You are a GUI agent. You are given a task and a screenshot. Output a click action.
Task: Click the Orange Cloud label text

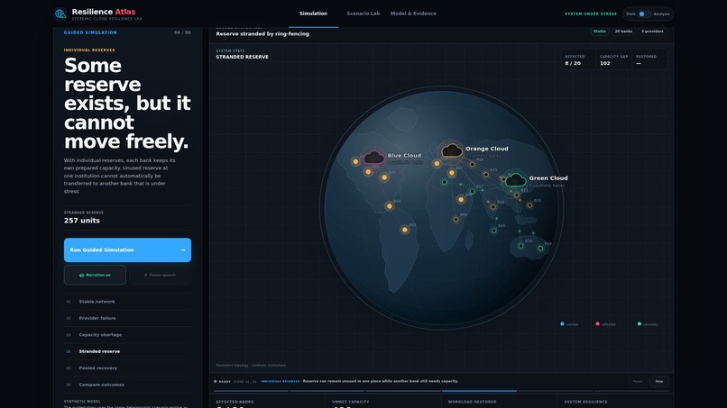487,149
